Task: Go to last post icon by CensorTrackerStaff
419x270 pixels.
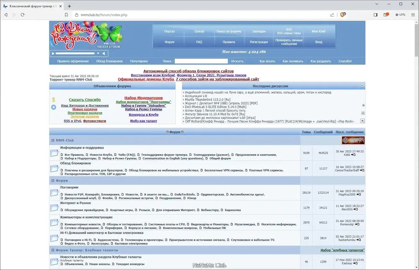Action: pos(362,170)
